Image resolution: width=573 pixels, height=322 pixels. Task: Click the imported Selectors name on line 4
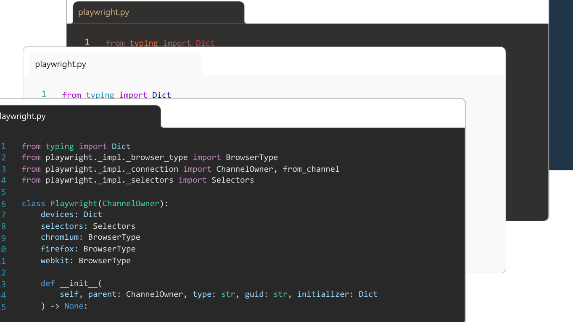[x=232, y=180]
